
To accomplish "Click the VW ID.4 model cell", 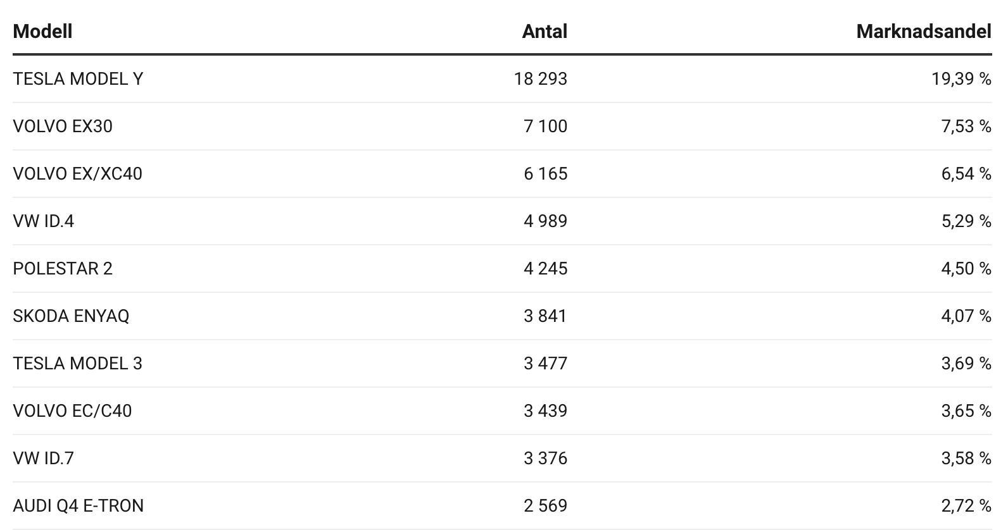I will pyautogui.click(x=43, y=221).
